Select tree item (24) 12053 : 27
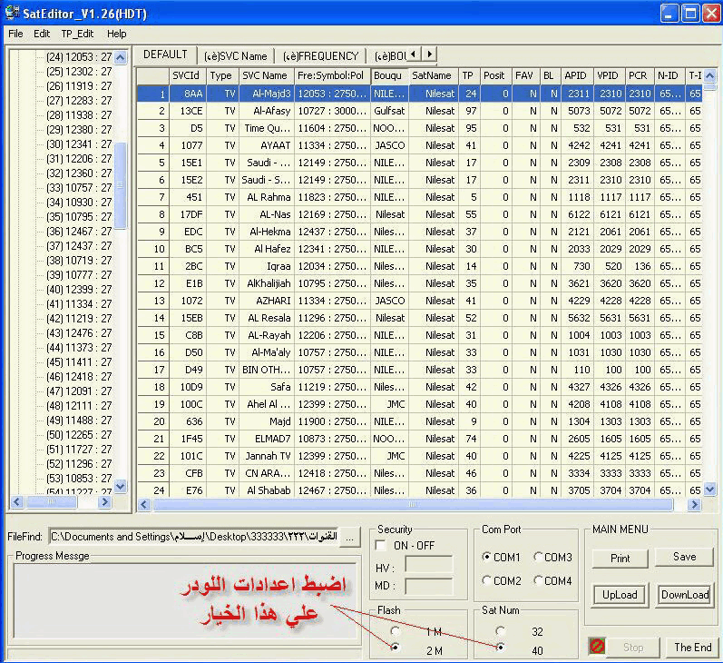 79,57
